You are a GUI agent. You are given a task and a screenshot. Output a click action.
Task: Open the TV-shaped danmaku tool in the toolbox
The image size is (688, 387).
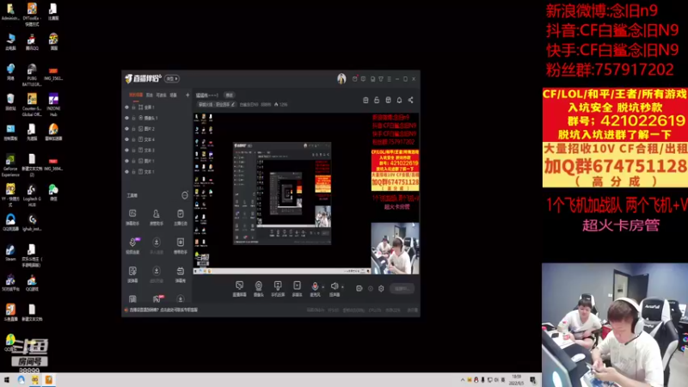click(x=181, y=273)
